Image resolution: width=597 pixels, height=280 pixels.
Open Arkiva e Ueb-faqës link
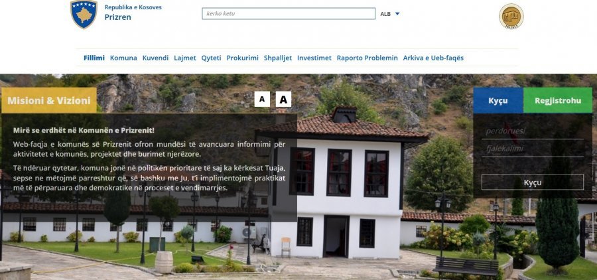(433, 58)
